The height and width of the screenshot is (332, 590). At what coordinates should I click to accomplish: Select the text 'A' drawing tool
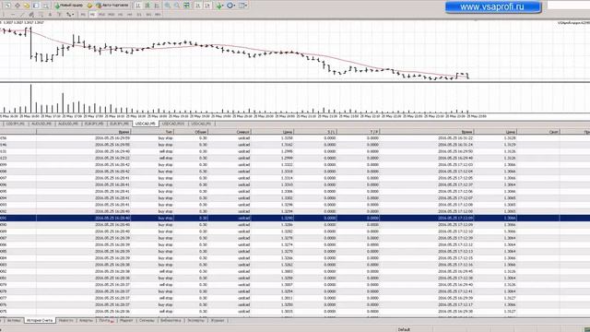50,15
